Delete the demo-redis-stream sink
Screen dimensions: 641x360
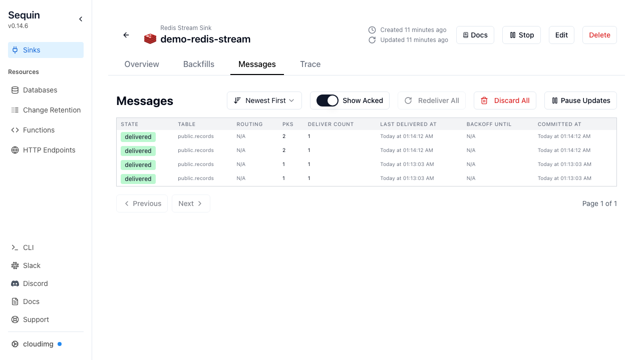599,35
